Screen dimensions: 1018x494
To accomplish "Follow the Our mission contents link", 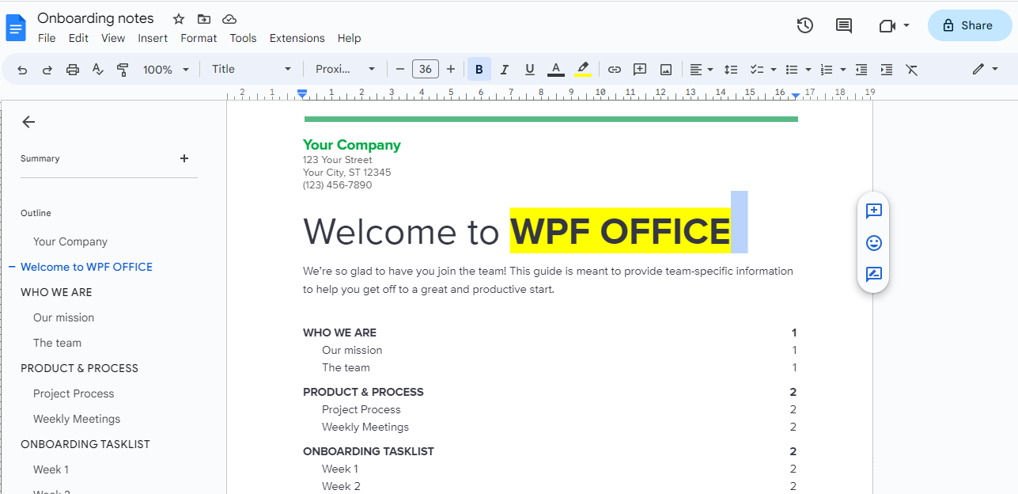I will point(352,350).
